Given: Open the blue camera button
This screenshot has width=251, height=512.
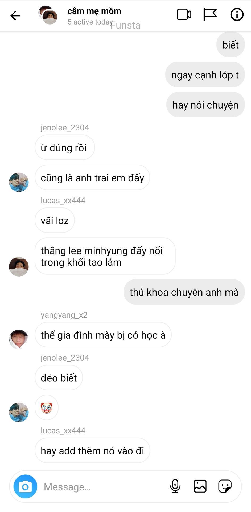Looking at the screenshot, I should [x=25, y=486].
